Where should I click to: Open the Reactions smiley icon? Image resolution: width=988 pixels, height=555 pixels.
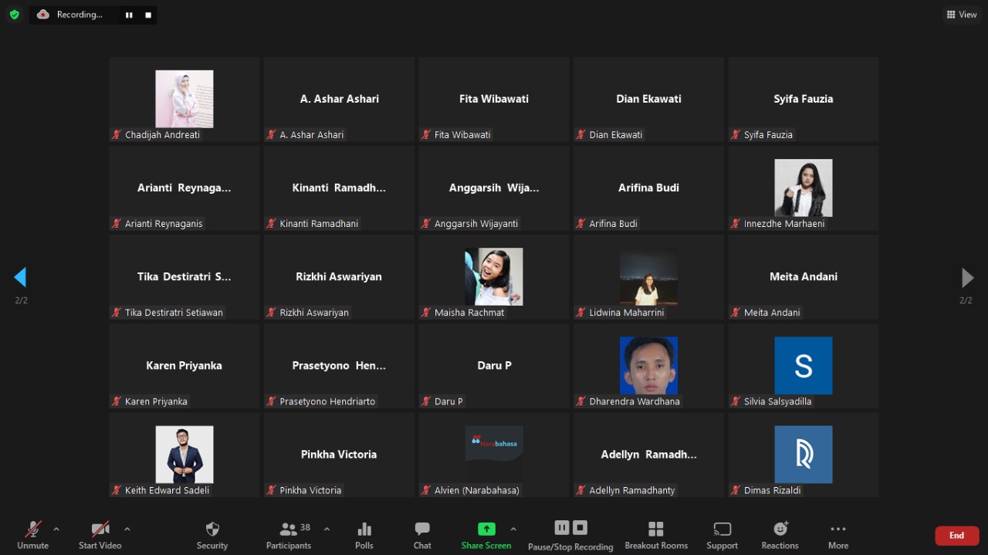(780, 529)
